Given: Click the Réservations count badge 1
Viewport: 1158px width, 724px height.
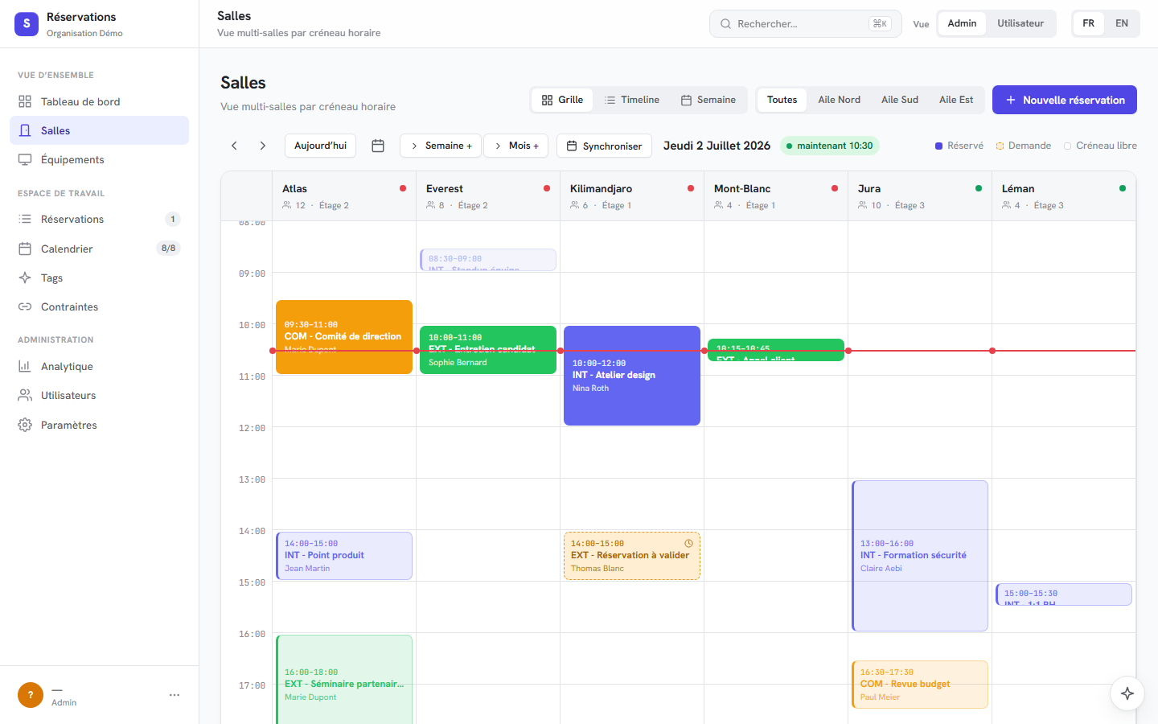Looking at the screenshot, I should tap(173, 219).
